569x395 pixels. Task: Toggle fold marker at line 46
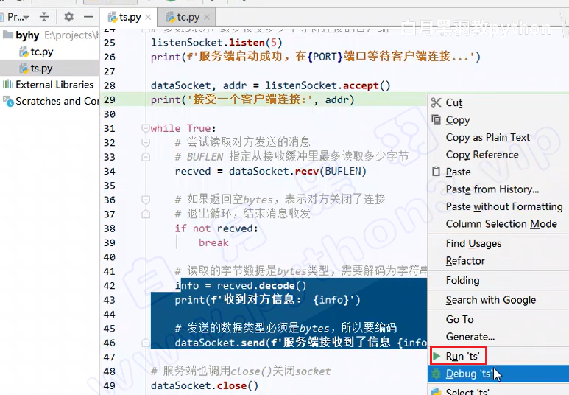coord(146,343)
